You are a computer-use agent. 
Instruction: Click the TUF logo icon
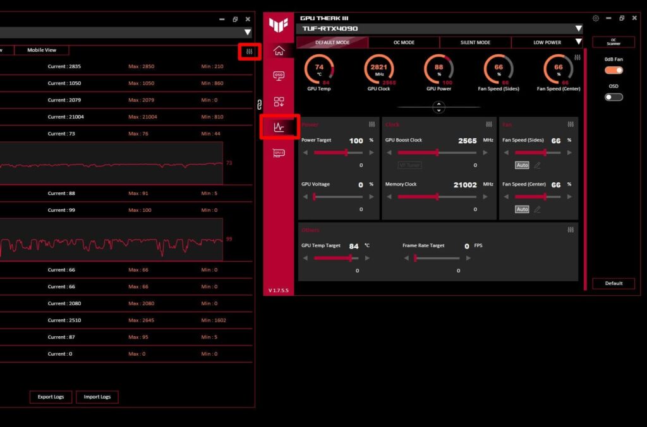coord(279,25)
